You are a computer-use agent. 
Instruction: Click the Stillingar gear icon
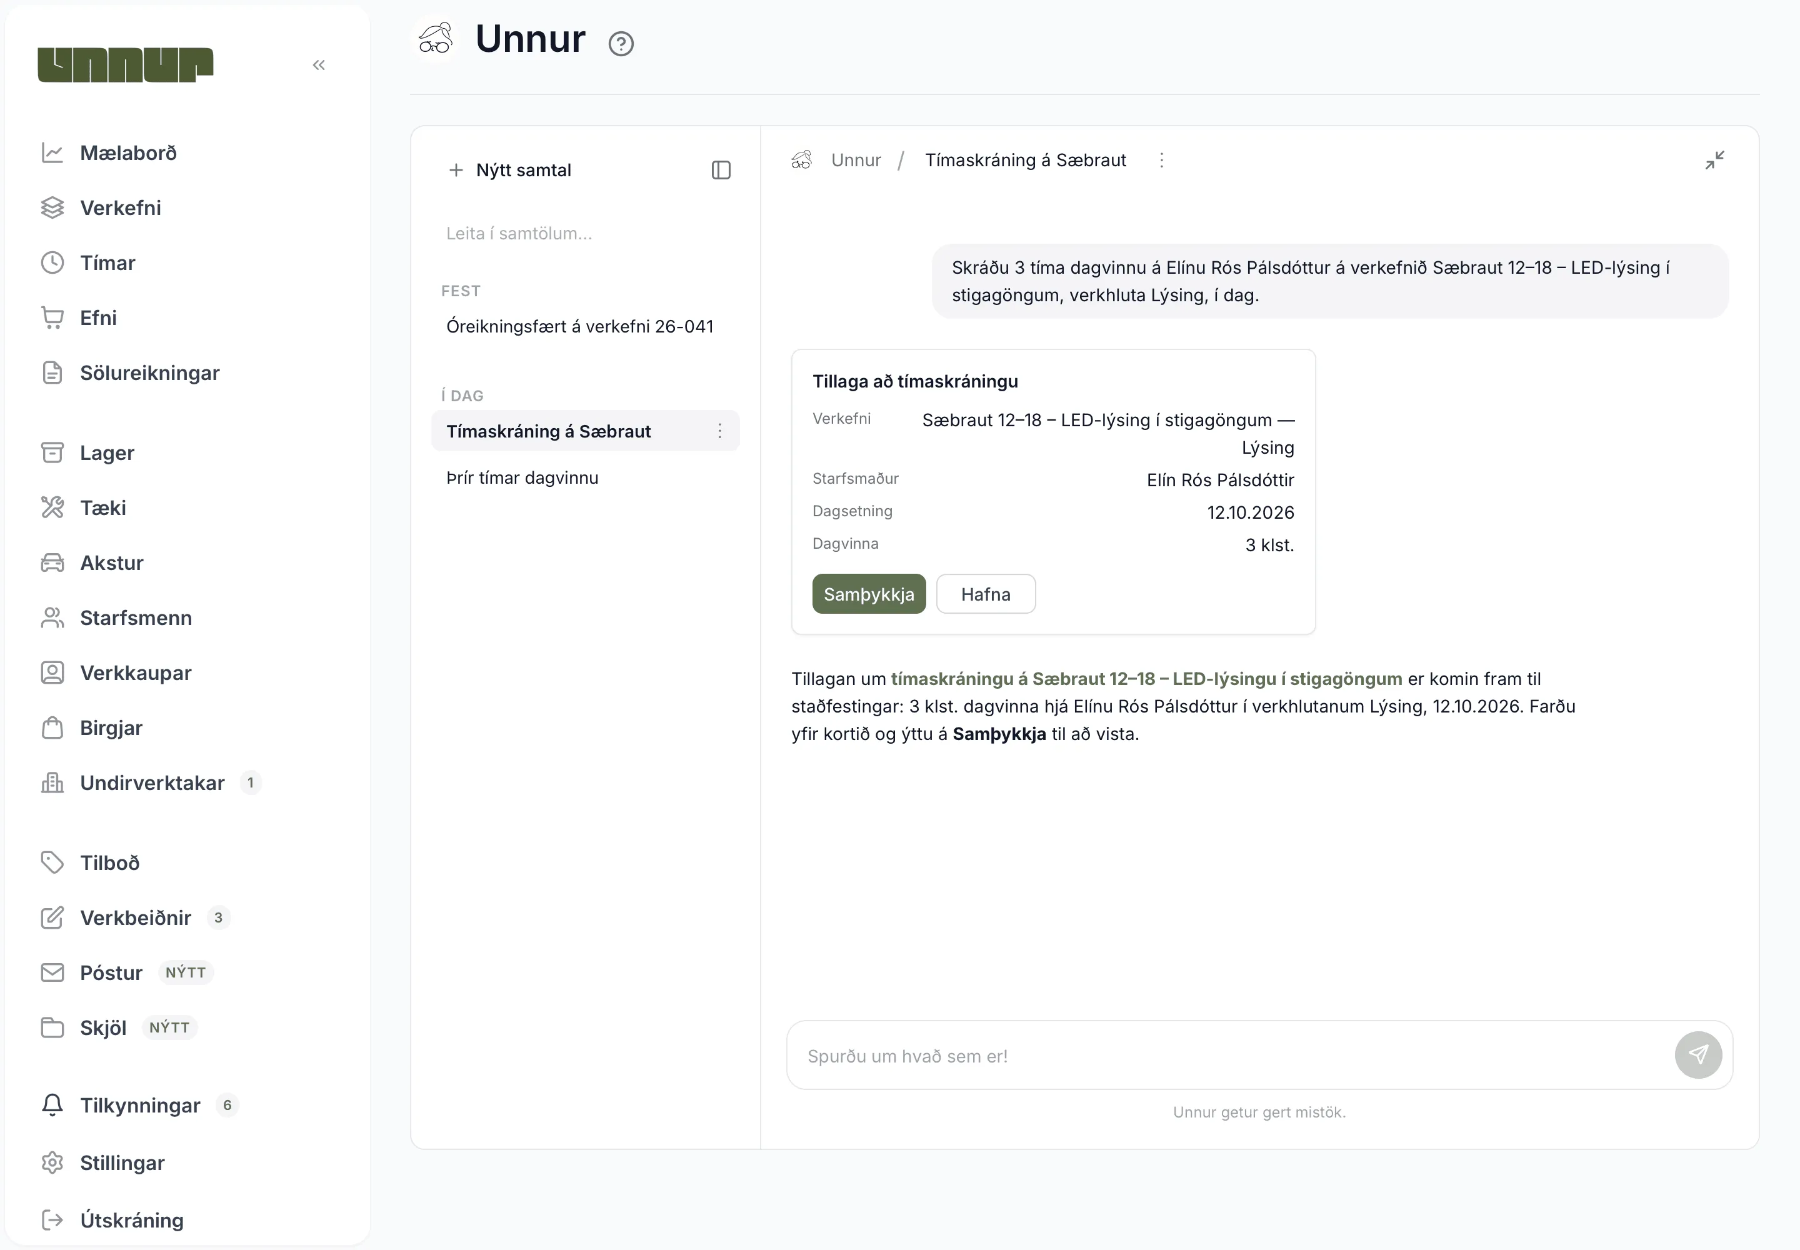[x=52, y=1162]
